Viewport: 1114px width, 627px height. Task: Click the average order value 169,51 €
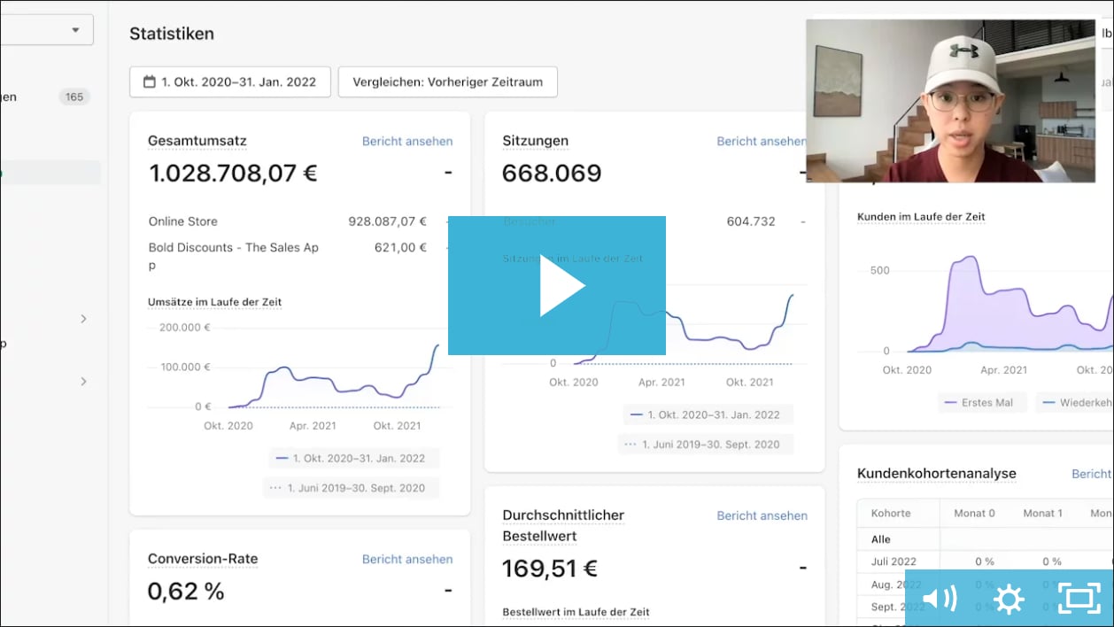(550, 568)
